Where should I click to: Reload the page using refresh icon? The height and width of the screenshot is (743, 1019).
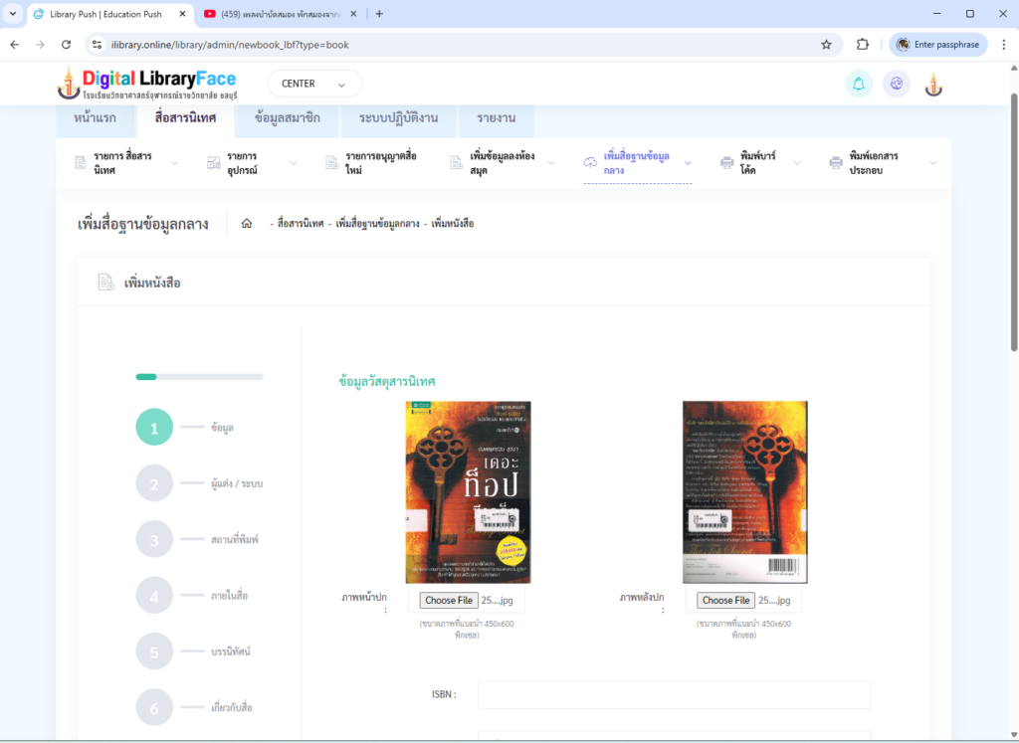(66, 45)
